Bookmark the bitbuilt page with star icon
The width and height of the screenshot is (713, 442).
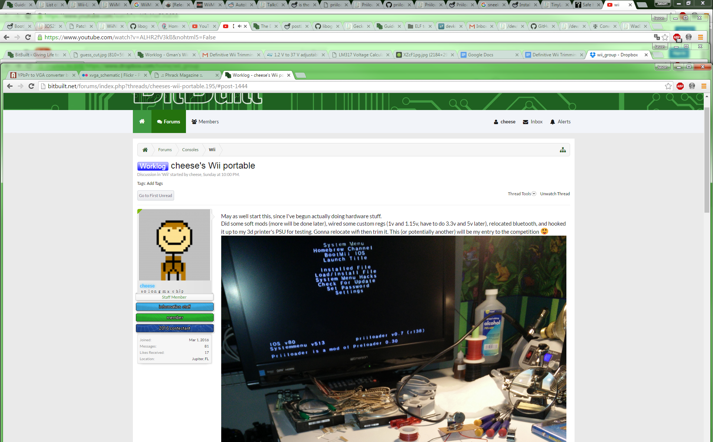668,86
